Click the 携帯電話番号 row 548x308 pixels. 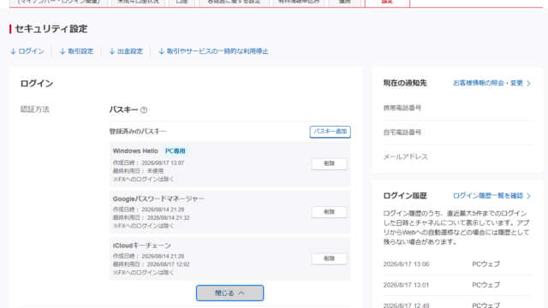[457, 108]
